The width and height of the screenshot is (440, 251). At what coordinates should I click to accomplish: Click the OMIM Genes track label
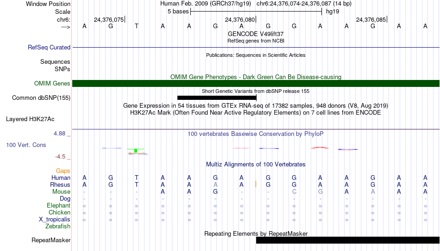tap(52, 84)
